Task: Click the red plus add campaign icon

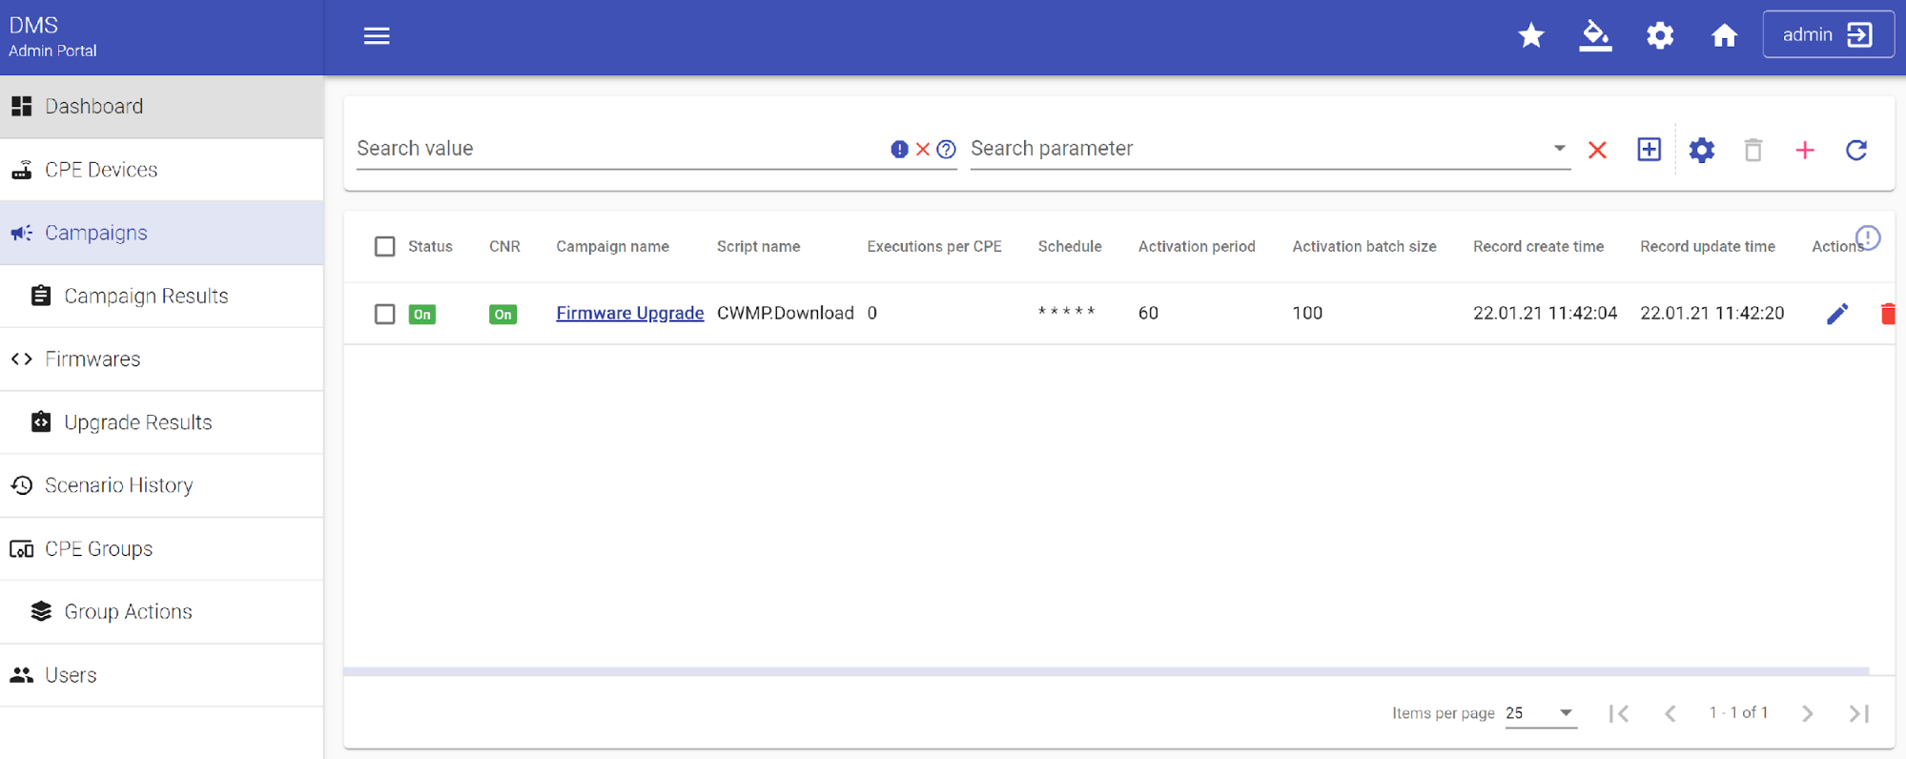Action: (x=1804, y=150)
